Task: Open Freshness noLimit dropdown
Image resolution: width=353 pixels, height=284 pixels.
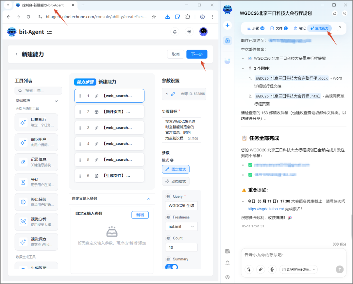Action: (x=181, y=227)
